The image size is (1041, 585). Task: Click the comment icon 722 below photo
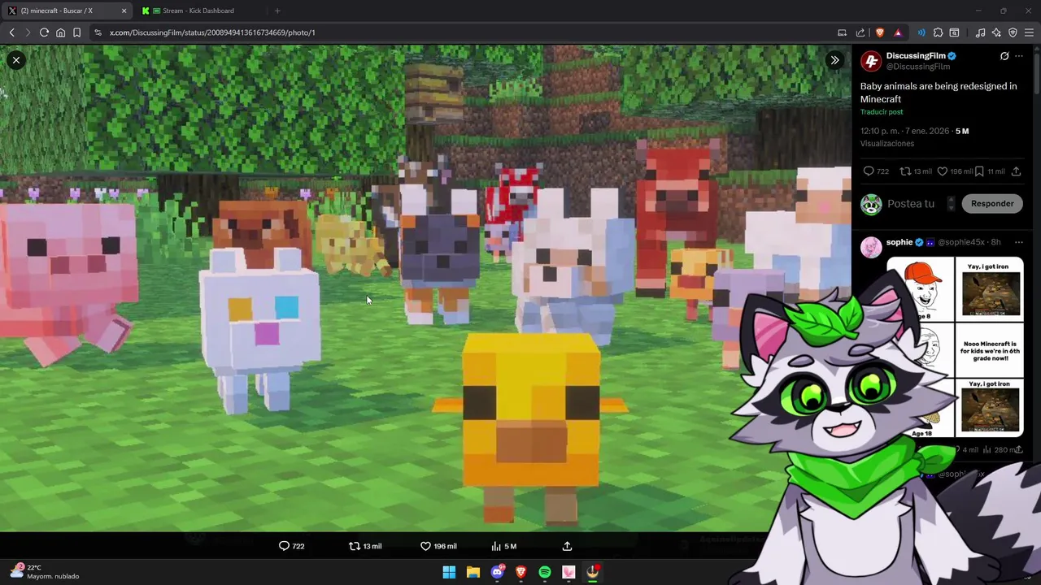coord(291,546)
